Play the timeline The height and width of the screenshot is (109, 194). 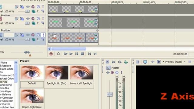(71, 54)
